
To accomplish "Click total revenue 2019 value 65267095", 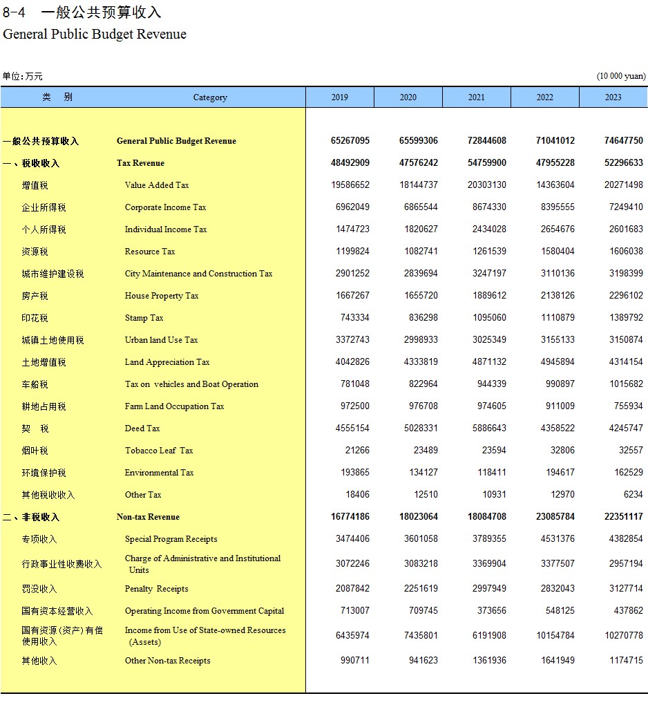I will (350, 141).
